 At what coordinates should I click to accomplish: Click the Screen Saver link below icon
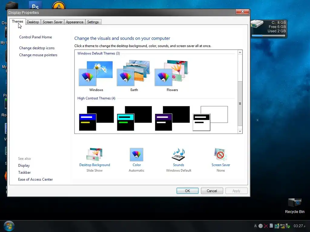221,165
